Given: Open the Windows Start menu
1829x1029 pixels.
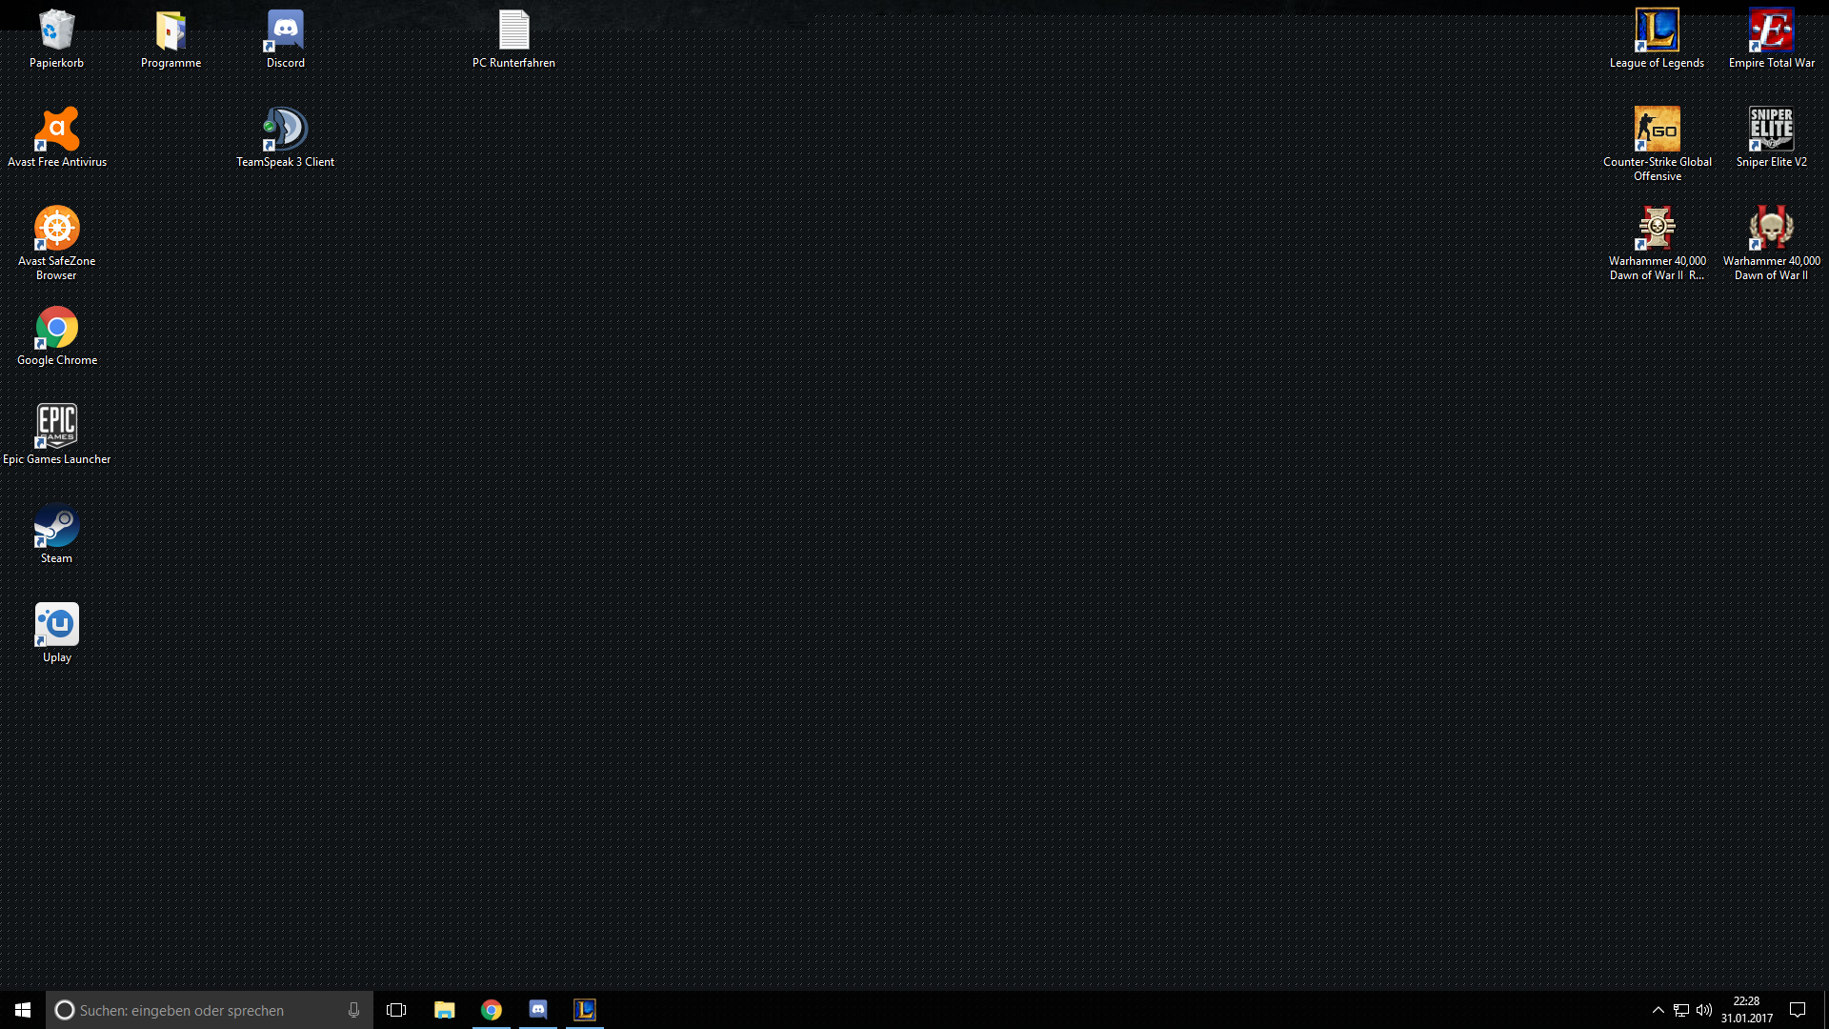Looking at the screenshot, I should (23, 1010).
